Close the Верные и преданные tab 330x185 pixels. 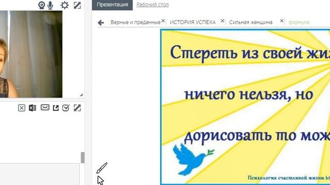coord(163,21)
